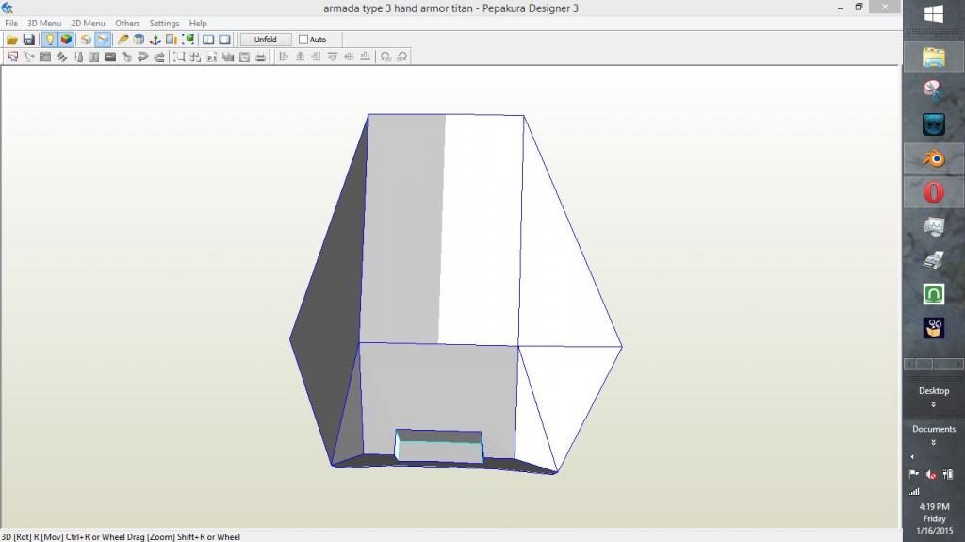The width and height of the screenshot is (965, 542).
Task: Click the align horizontal centers icon
Action: click(300, 57)
